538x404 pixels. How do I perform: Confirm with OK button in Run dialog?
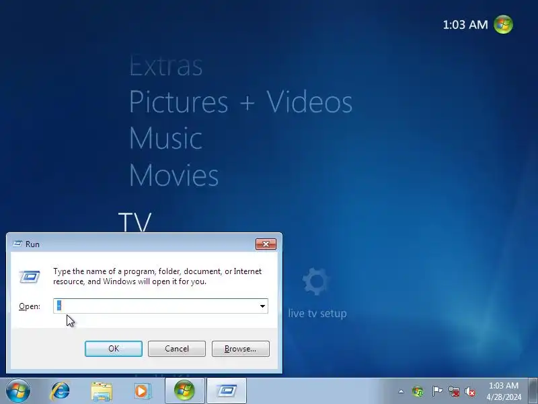[x=114, y=349]
